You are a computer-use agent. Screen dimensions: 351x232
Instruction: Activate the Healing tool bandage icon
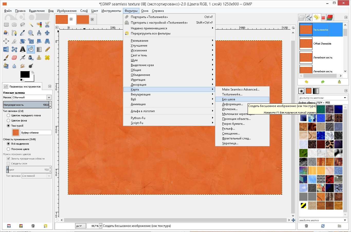pos(47,58)
